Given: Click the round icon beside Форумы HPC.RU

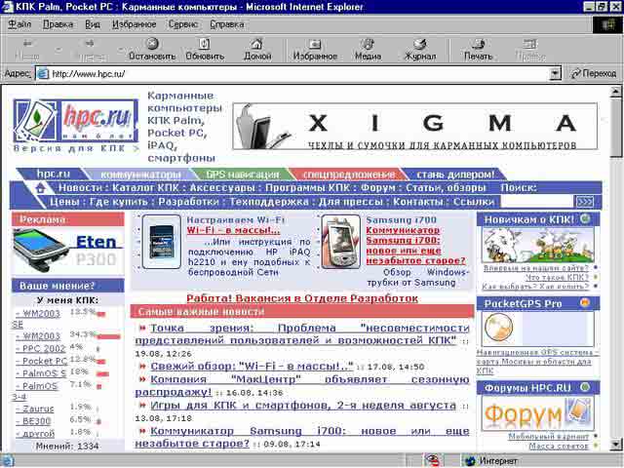Looking at the screenshot, I should [585, 387].
